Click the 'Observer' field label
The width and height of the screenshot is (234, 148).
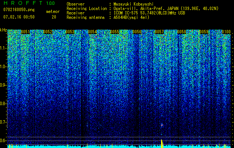click(x=76, y=4)
